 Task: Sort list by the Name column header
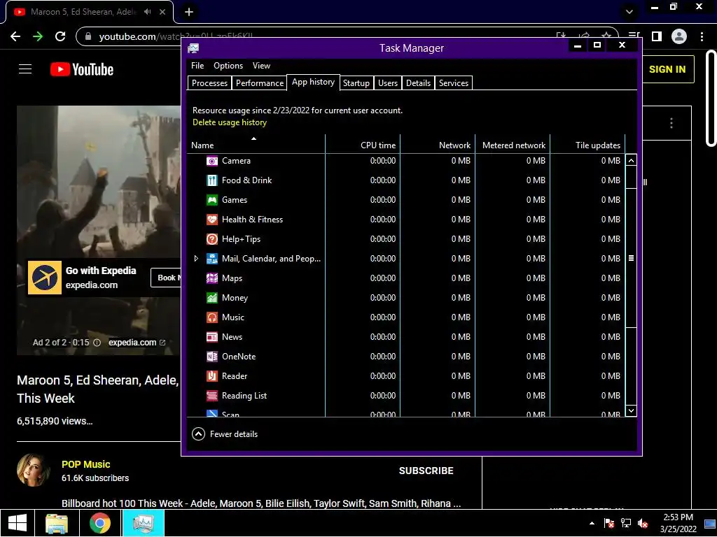(x=256, y=145)
